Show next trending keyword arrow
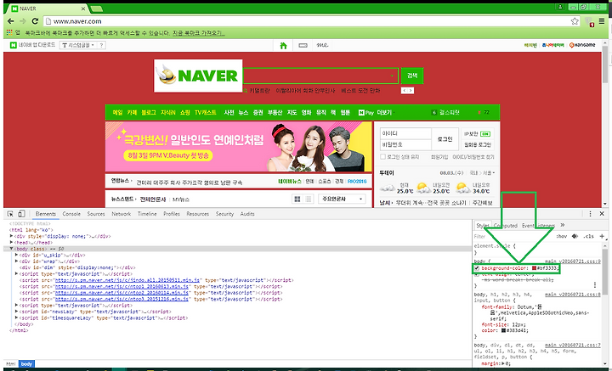This screenshot has height=371, width=612. (411, 90)
